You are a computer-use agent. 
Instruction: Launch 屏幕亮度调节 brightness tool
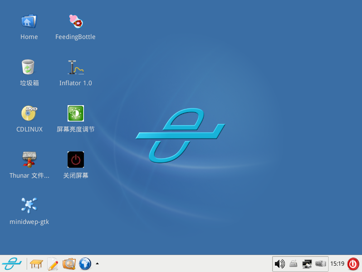pyautogui.click(x=76, y=113)
